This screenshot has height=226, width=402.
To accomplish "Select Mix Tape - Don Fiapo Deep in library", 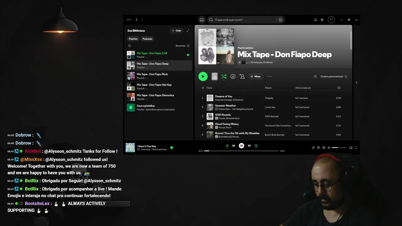I will click(159, 65).
